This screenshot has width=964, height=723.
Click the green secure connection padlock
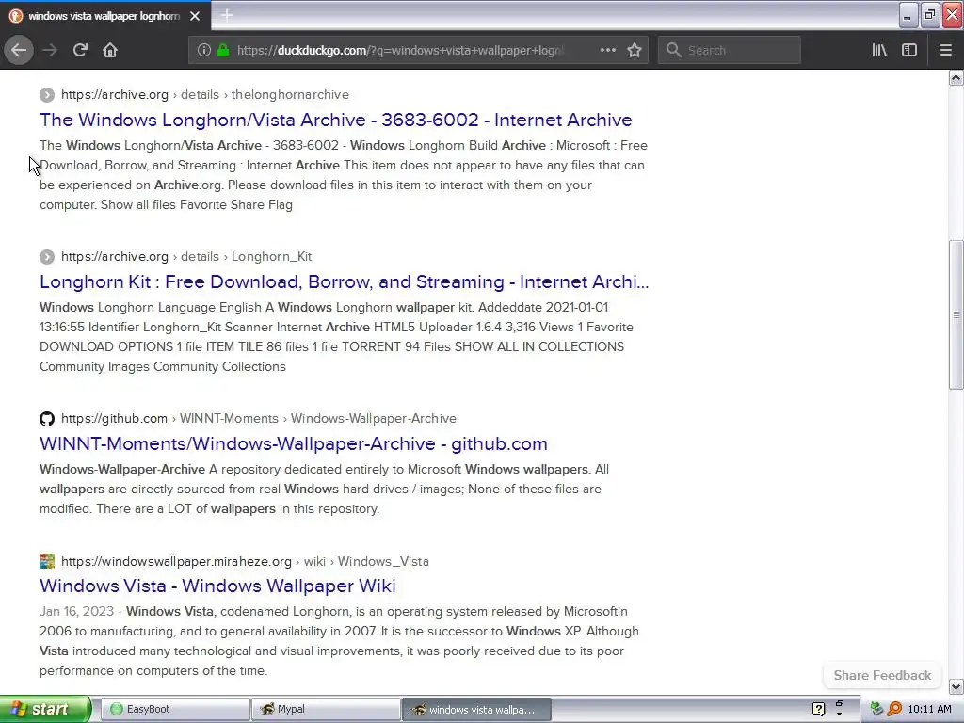223,50
